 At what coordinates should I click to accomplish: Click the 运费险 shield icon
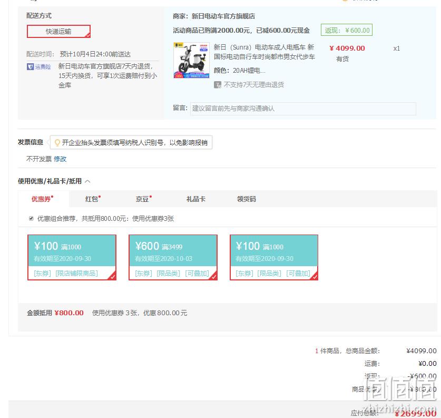30,66
